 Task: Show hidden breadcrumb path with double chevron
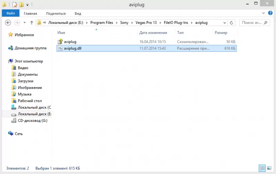click(x=45, y=22)
